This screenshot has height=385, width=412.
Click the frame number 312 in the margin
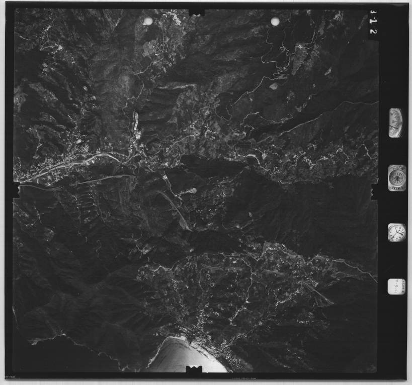coord(373,22)
